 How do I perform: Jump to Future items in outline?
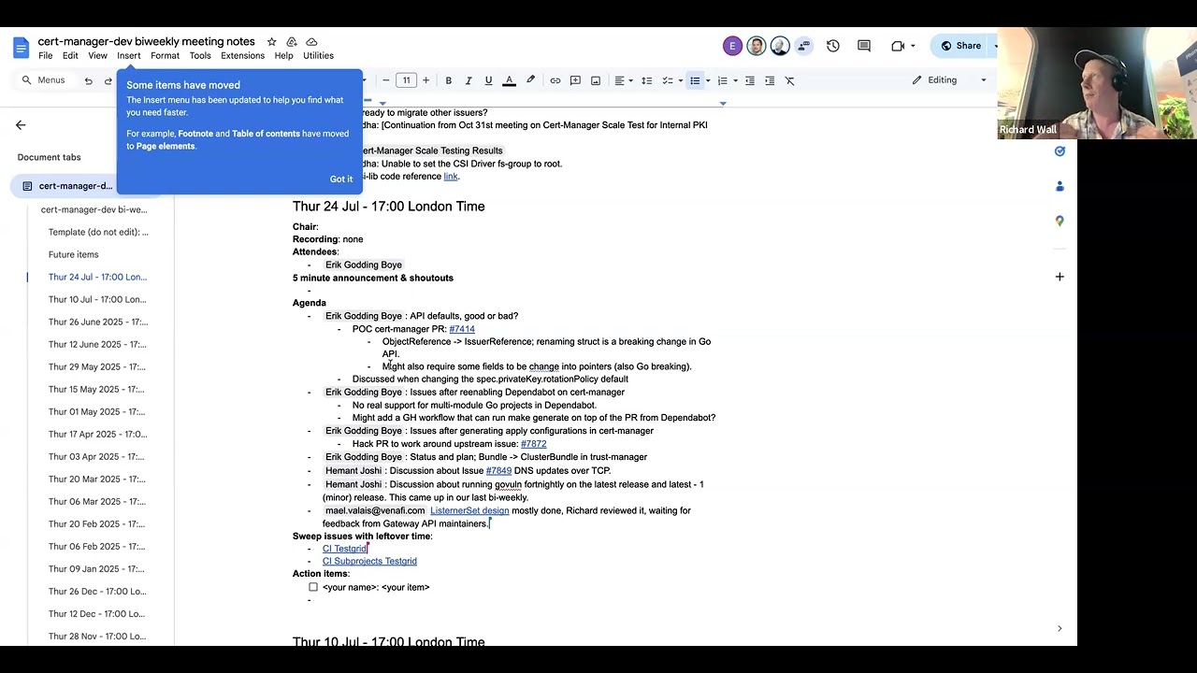click(x=73, y=254)
